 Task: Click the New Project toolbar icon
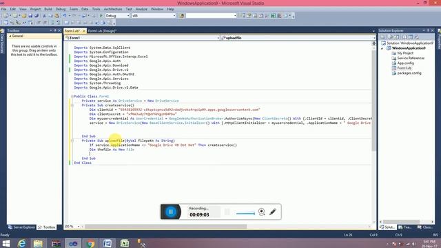pyautogui.click(x=6, y=16)
